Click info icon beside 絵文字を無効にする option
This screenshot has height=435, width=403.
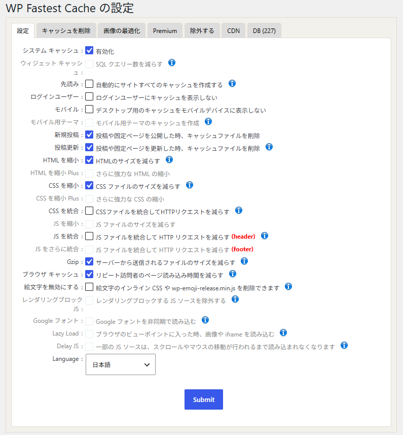coord(288,286)
